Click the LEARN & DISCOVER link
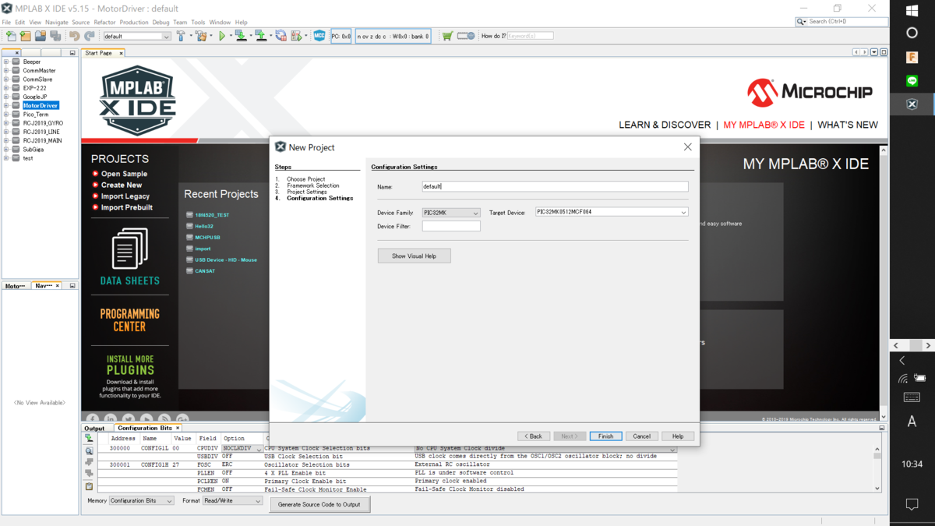 (665, 125)
